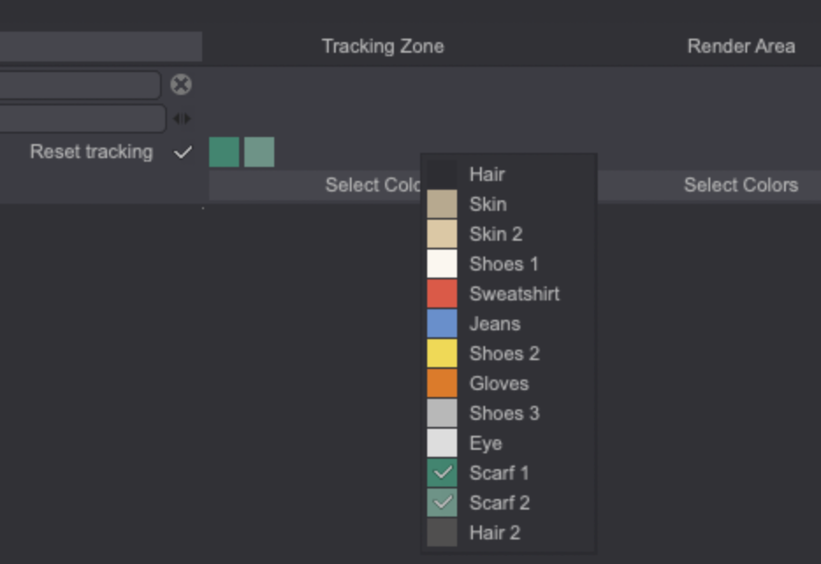Clear the top input field with X icon
Screen dimensions: 821x564
[180, 84]
